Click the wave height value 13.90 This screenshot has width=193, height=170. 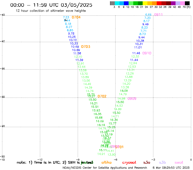tap(112, 155)
